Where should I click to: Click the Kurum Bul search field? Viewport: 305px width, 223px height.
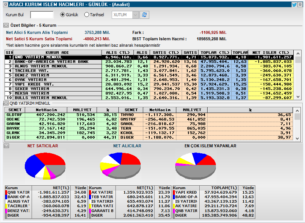coord(42,15)
